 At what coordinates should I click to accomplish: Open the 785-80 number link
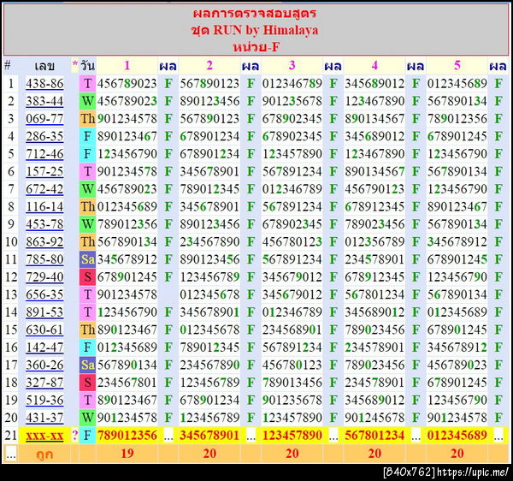[x=44, y=259]
